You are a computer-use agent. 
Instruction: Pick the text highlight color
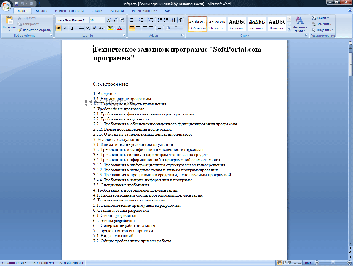tap(110, 28)
